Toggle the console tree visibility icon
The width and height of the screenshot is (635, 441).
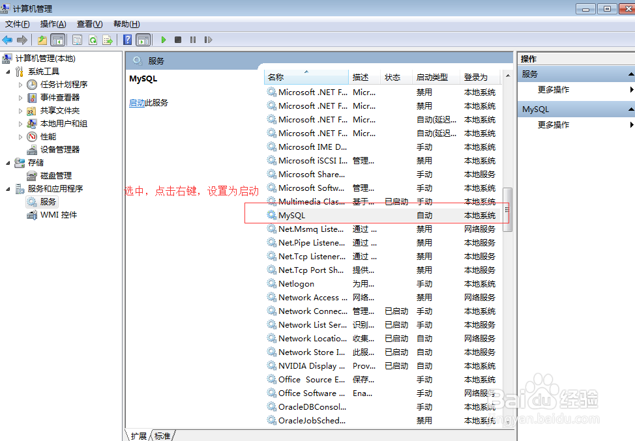click(x=57, y=40)
